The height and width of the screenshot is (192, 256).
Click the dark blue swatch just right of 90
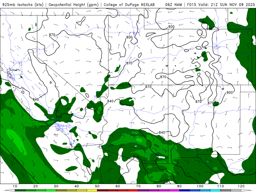tap(185, 190)
